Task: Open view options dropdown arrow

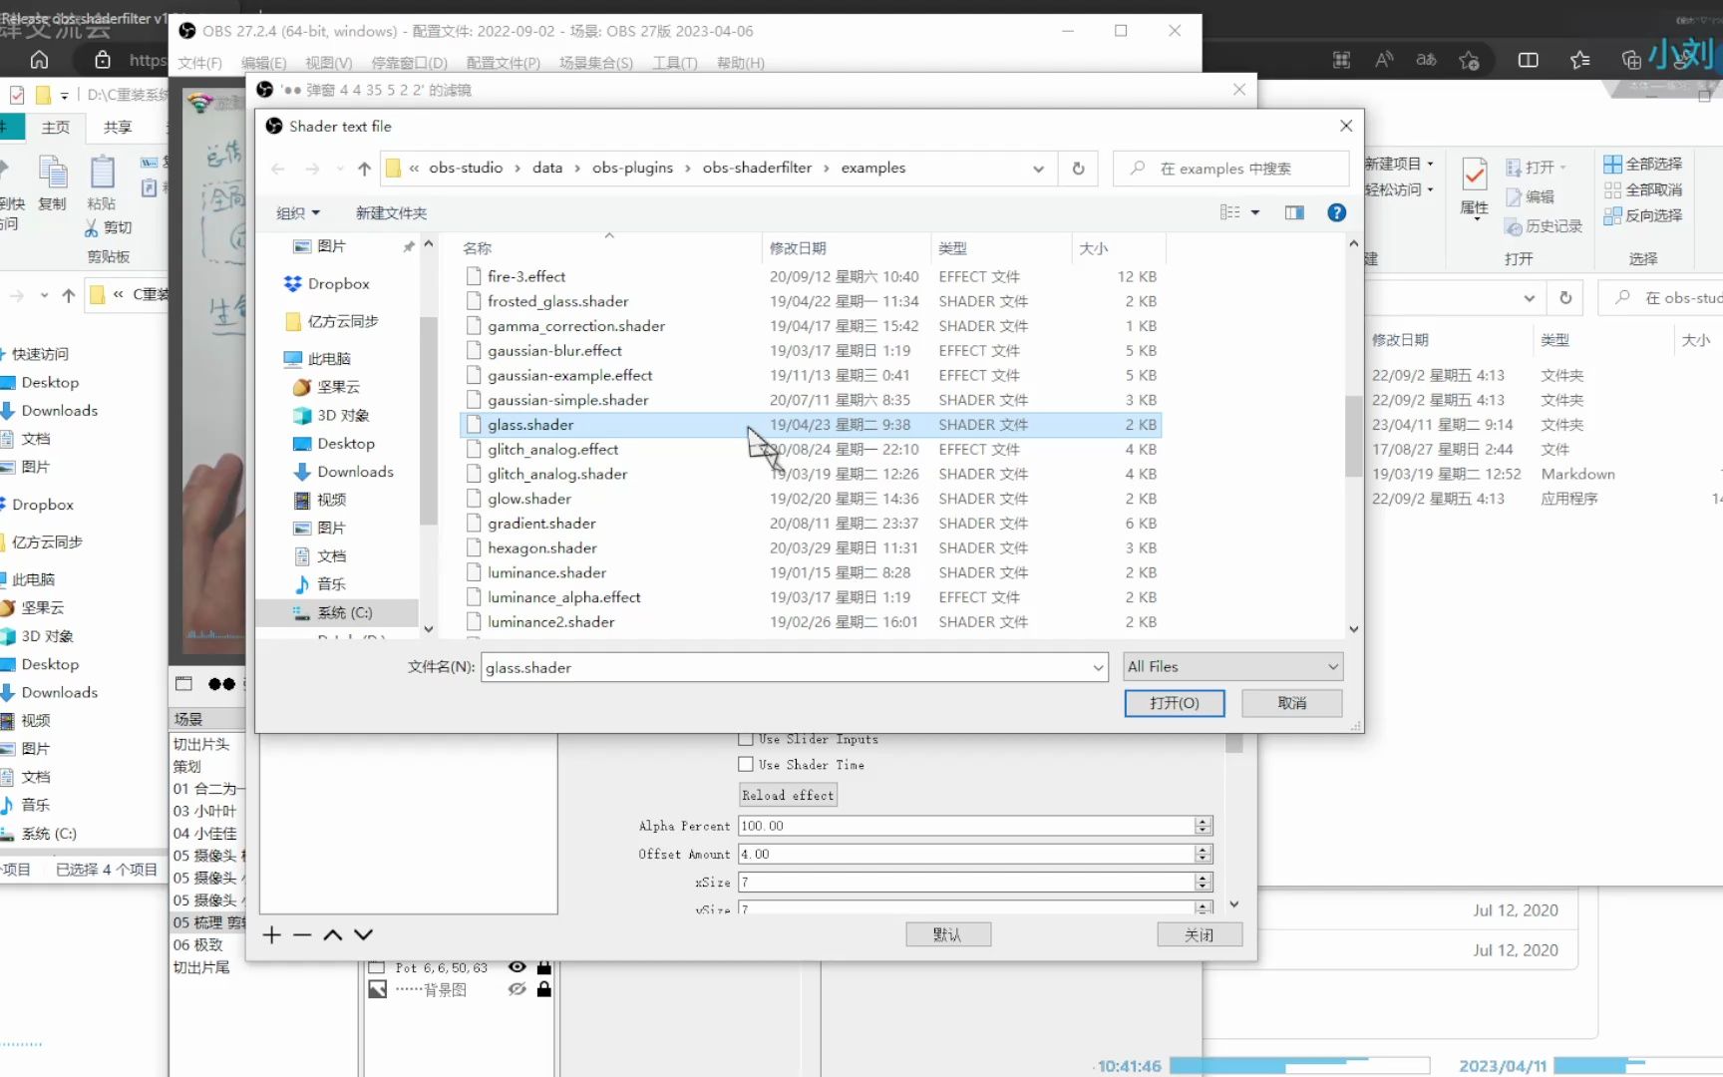Action: 1255,212
